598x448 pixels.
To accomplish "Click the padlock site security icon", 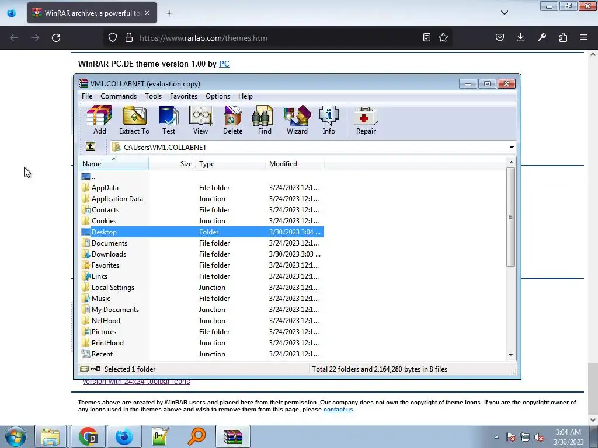I will click(x=129, y=37).
